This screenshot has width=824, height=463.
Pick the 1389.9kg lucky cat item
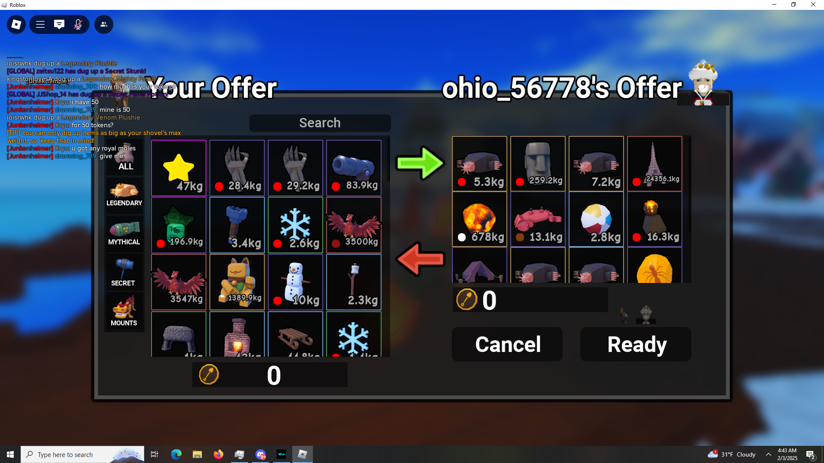(x=237, y=282)
